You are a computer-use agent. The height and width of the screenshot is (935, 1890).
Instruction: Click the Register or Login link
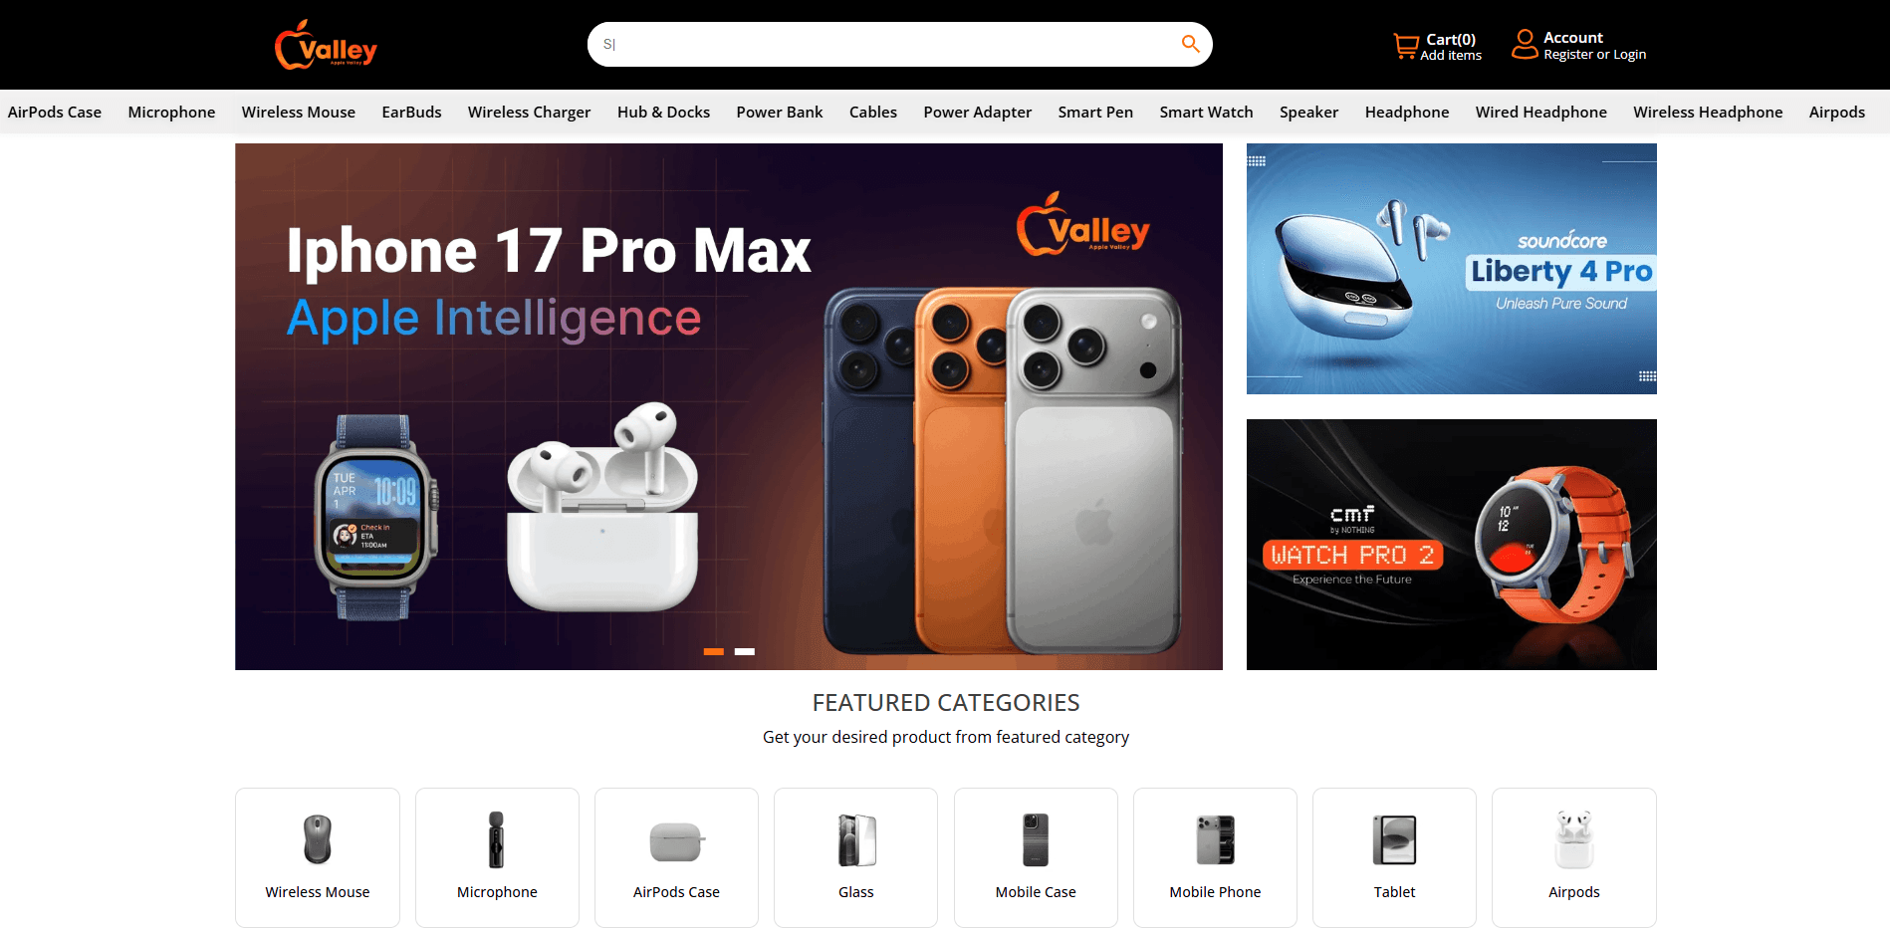pos(1594,55)
